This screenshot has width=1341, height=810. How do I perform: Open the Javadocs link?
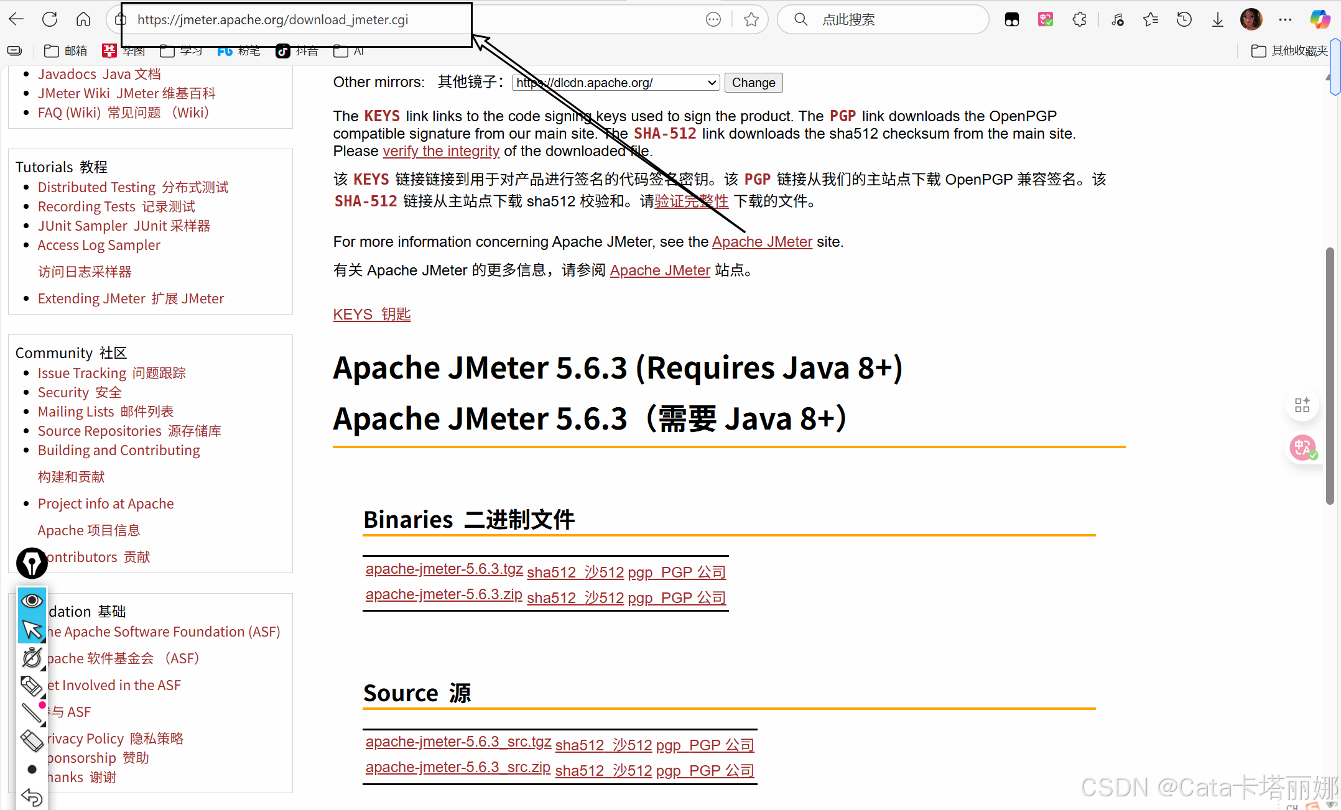click(x=100, y=74)
